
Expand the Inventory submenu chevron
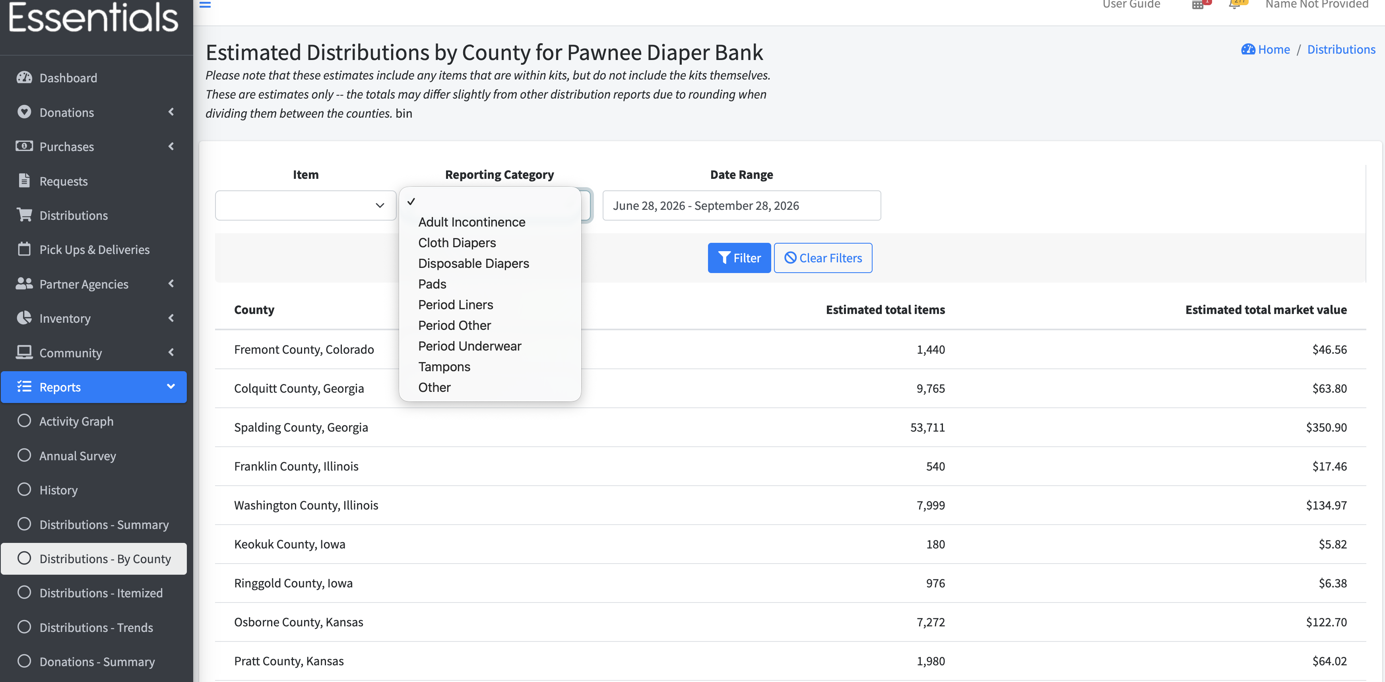click(x=171, y=318)
